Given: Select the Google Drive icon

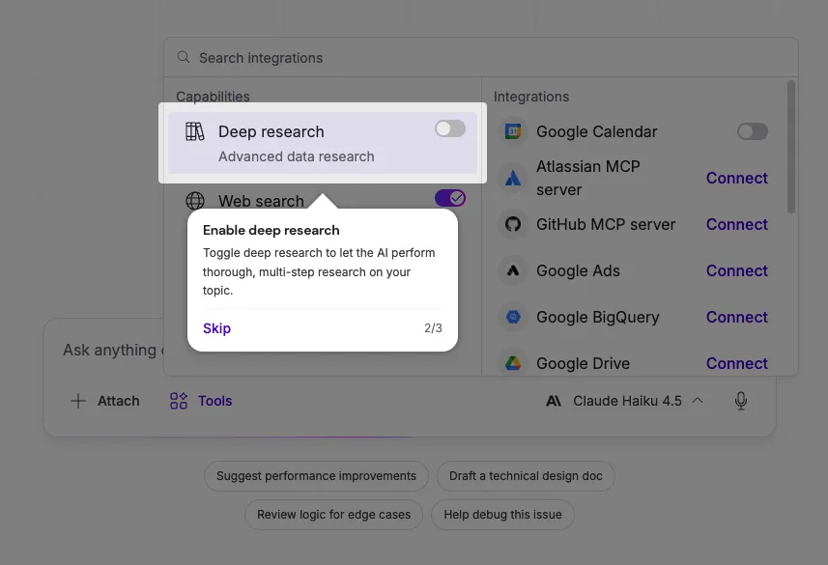Looking at the screenshot, I should point(513,363).
